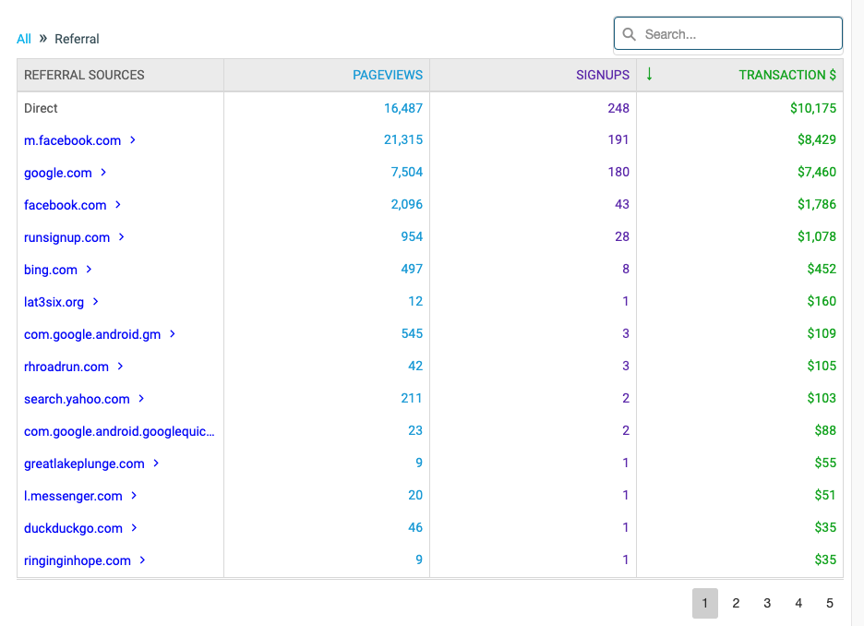The height and width of the screenshot is (626, 864).
Task: Open the runsignup.com referral link
Action: tap(66, 237)
